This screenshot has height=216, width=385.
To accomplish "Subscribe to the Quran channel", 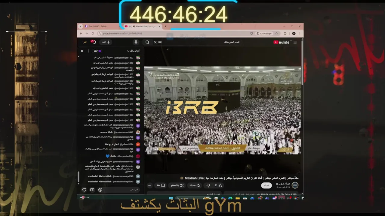I will click(266, 185).
